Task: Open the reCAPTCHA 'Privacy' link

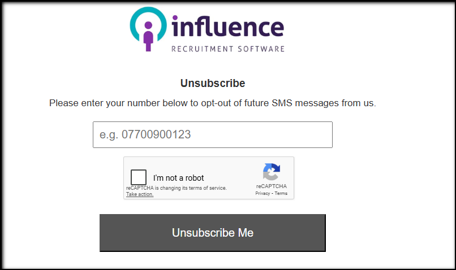Action: click(x=262, y=193)
